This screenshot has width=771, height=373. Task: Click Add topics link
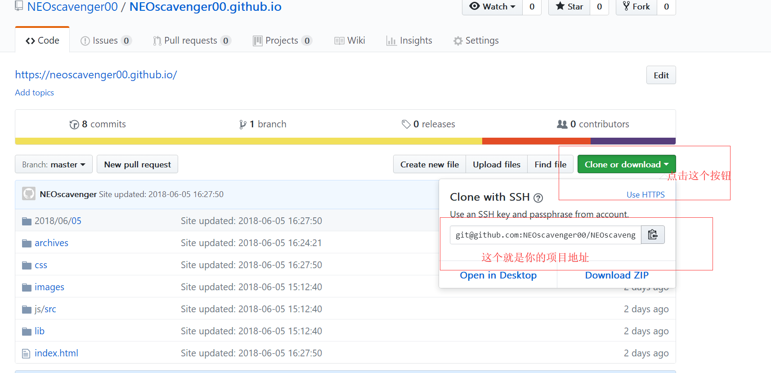pyautogui.click(x=34, y=93)
